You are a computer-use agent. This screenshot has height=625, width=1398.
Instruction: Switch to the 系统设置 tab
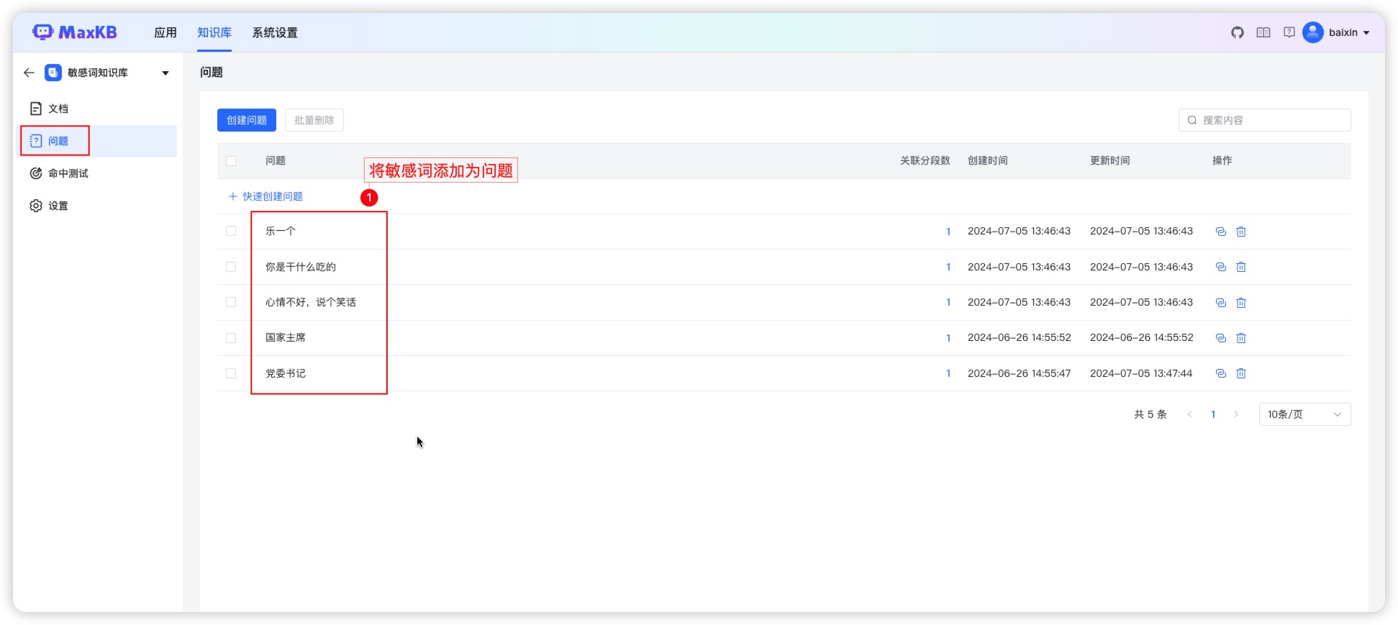pyautogui.click(x=275, y=32)
